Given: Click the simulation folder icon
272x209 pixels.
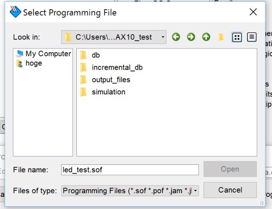Looking at the screenshot, I should [83, 92].
